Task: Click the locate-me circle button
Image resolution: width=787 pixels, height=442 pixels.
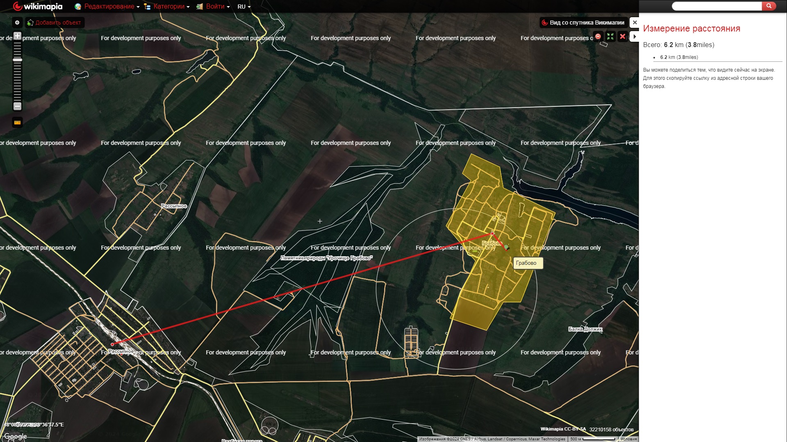Action: click(17, 23)
